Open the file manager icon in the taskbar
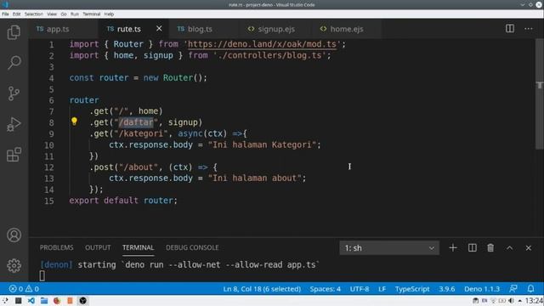The height and width of the screenshot is (306, 544). 43,300
